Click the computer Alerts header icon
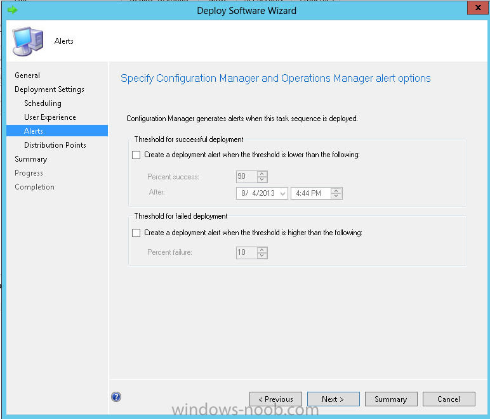This screenshot has height=419, width=490. pyautogui.click(x=28, y=41)
